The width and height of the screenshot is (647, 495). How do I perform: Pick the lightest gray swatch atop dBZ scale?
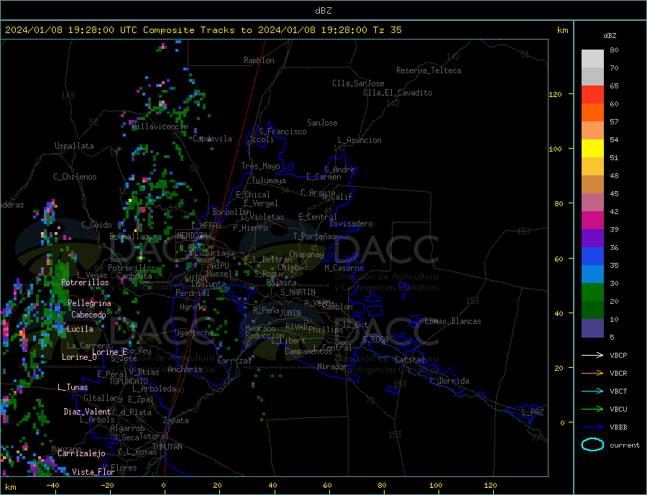[592, 59]
